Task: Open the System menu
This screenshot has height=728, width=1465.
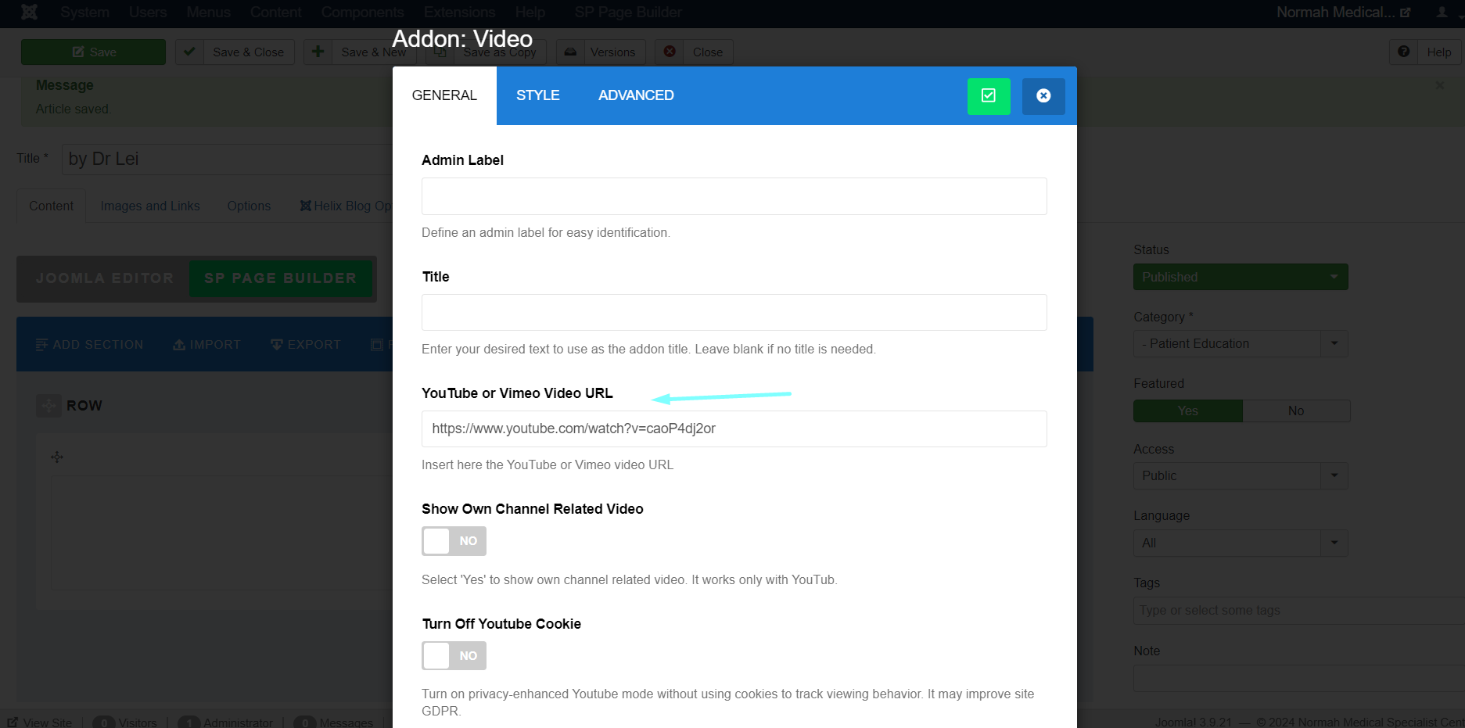Action: pos(84,13)
